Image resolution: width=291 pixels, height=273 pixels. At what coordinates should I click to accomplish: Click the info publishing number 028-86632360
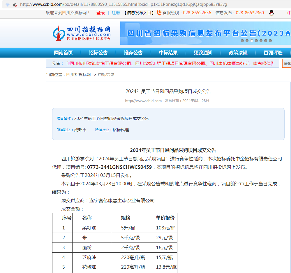click(250, 13)
